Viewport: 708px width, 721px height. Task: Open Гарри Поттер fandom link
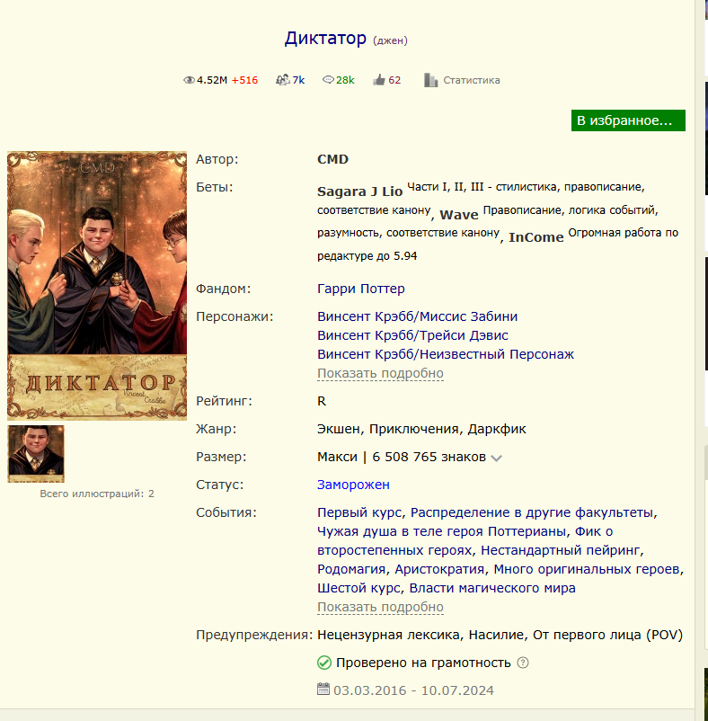click(x=360, y=289)
